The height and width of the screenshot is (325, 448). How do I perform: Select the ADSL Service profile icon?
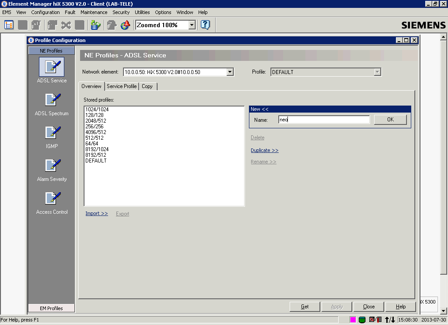(x=52, y=67)
